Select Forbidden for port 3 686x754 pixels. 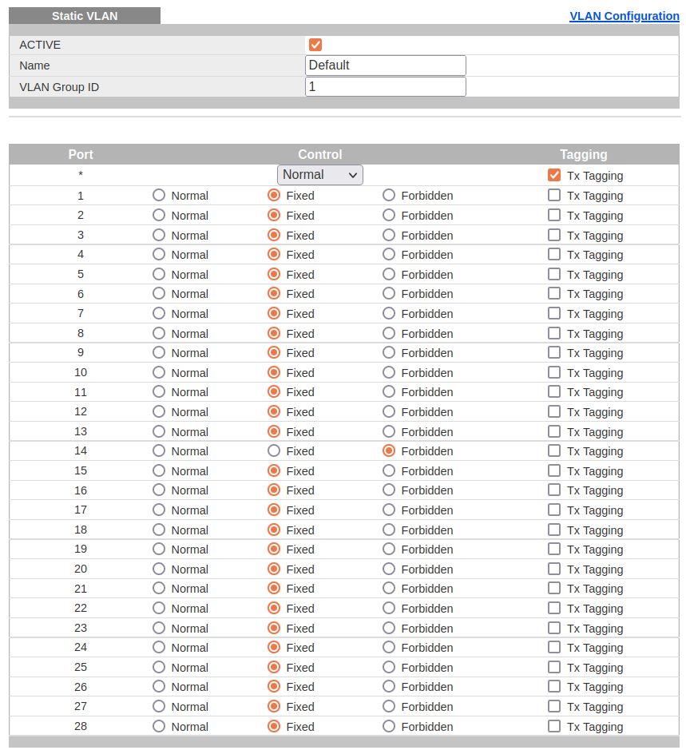click(x=388, y=235)
